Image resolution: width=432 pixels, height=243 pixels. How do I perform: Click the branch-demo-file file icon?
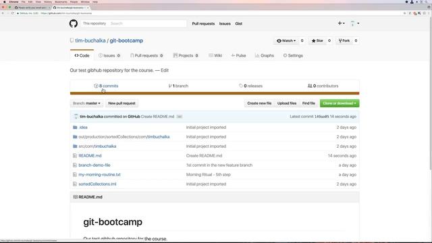[x=75, y=165]
